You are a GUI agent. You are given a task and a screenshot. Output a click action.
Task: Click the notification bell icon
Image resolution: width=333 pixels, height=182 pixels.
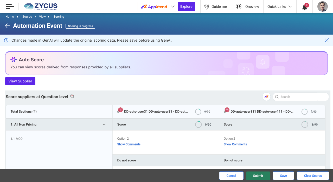[305, 7]
